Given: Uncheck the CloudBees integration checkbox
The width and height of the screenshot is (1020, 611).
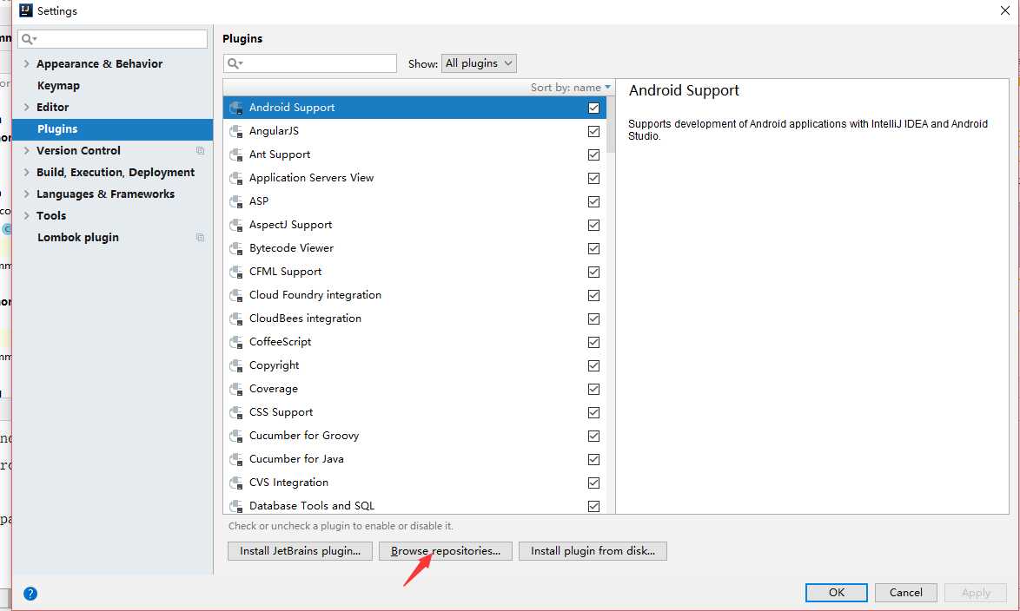Looking at the screenshot, I should coord(594,319).
